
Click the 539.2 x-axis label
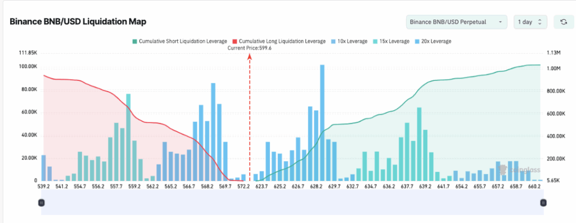tap(44, 186)
